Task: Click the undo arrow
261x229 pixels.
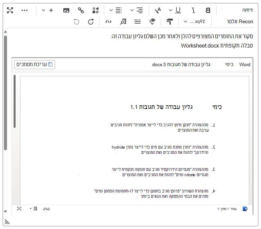Action: point(76,22)
